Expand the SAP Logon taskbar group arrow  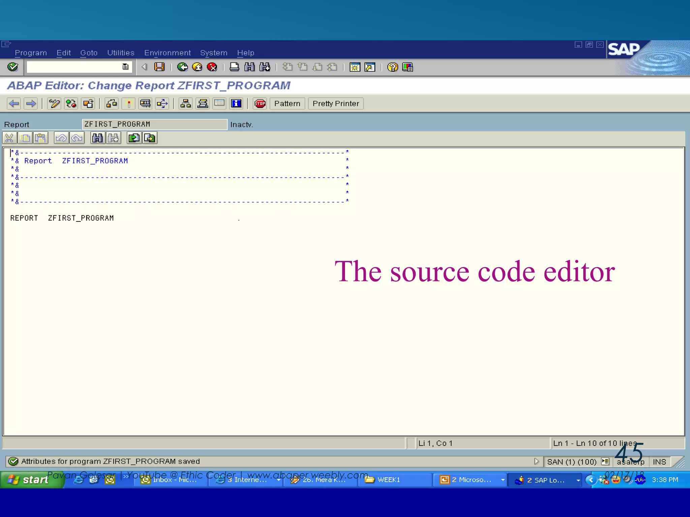(578, 480)
